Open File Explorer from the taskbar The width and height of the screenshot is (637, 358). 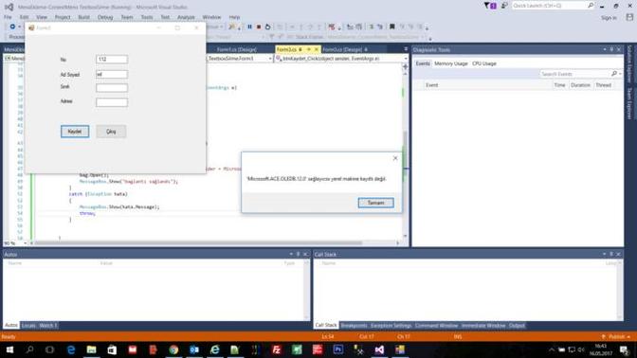point(91,349)
